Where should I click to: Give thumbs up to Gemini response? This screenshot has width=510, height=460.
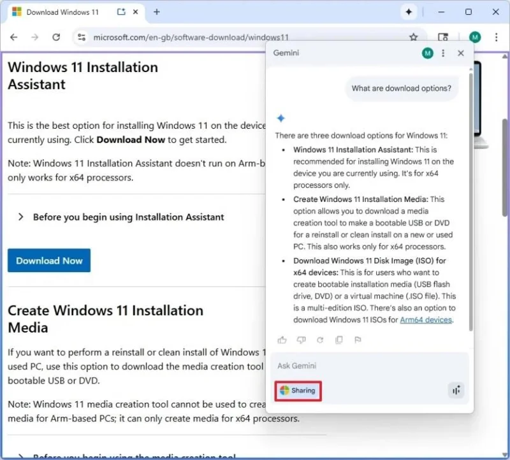[x=282, y=340]
